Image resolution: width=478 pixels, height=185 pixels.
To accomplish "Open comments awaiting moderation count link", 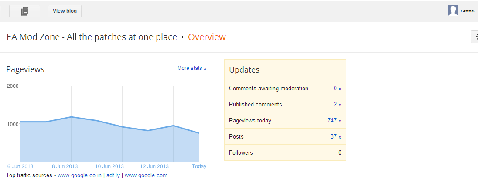I will [x=337, y=89].
